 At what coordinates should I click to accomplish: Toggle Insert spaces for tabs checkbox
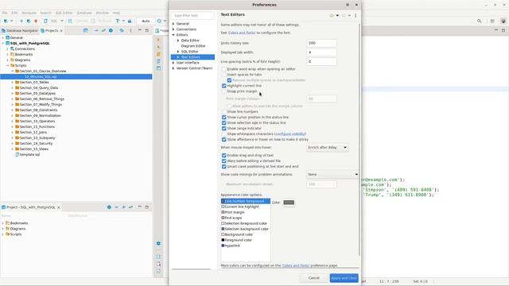tap(224, 75)
